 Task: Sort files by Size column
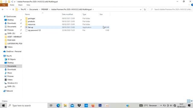coord(101,14)
